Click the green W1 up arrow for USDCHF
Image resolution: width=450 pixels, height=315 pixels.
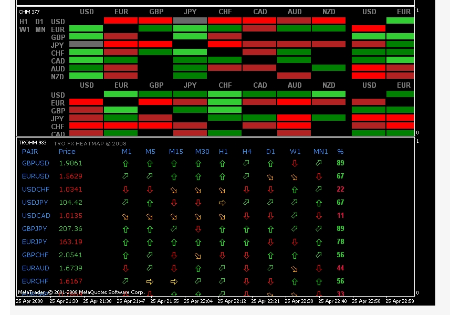click(295, 190)
